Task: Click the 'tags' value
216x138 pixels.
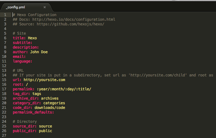Action: point(37,94)
